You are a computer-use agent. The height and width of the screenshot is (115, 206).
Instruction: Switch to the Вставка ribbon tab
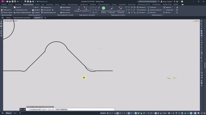11,4
